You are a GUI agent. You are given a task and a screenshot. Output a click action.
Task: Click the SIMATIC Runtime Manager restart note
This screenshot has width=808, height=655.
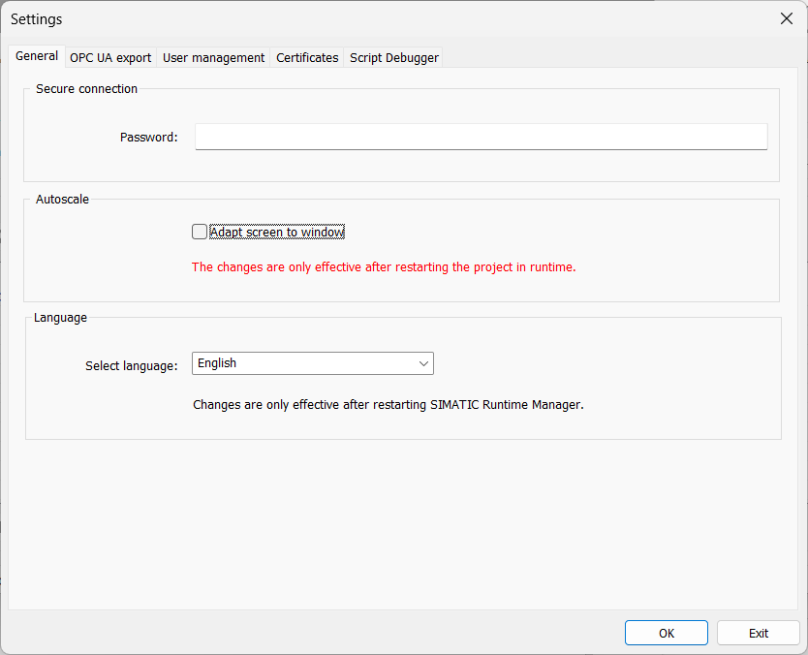(388, 405)
